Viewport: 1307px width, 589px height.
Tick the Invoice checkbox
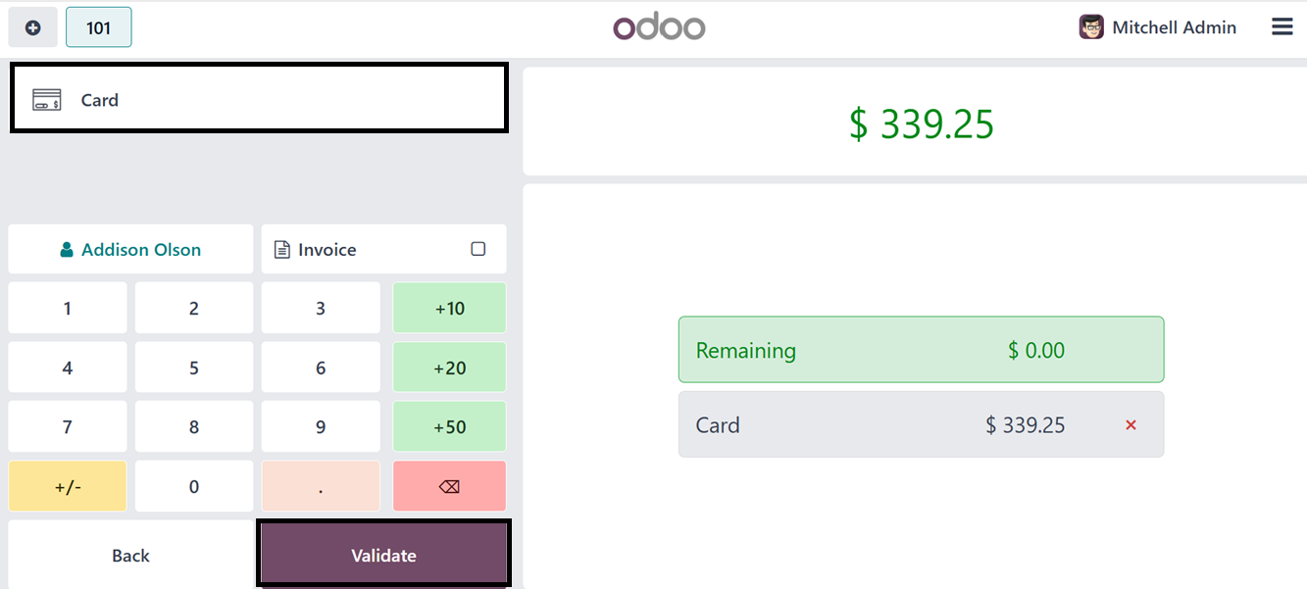(x=478, y=249)
